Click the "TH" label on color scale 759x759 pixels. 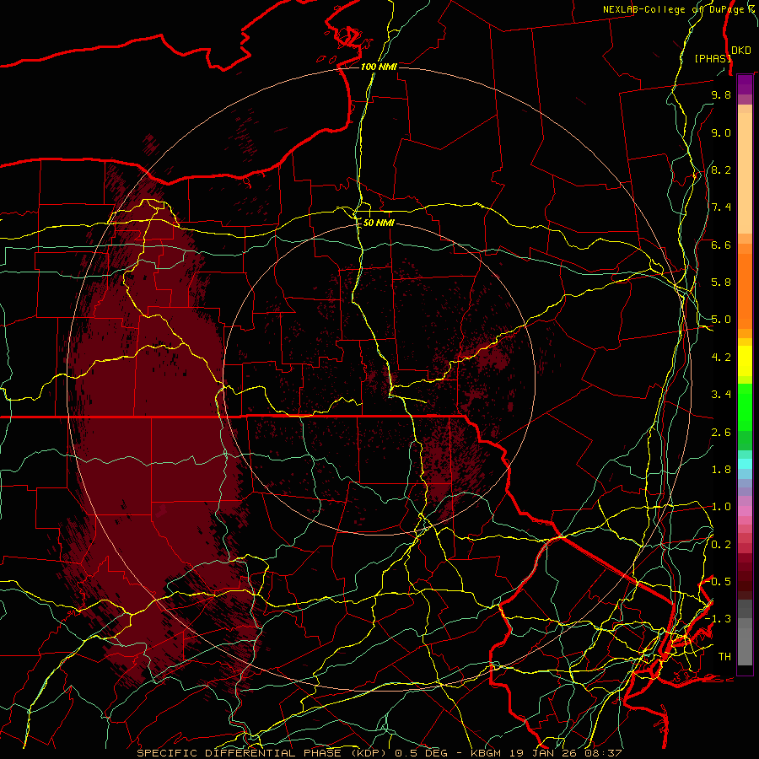(724, 657)
